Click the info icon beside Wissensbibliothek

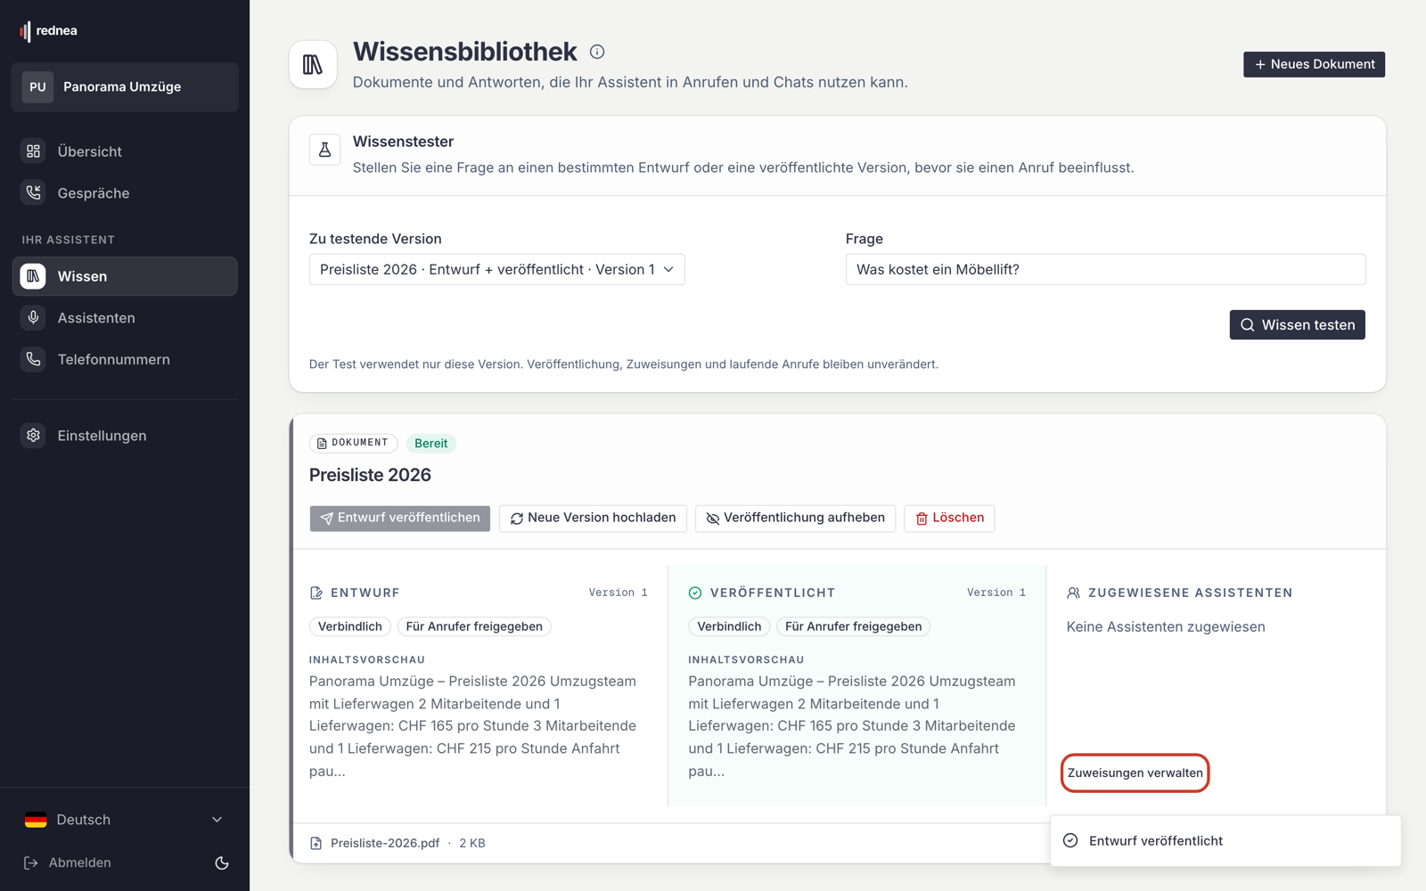[x=597, y=52]
